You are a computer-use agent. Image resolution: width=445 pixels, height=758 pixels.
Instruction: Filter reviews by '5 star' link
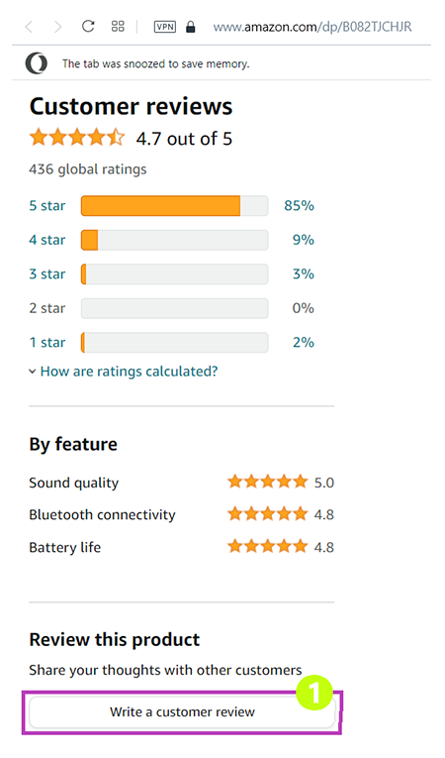[47, 205]
